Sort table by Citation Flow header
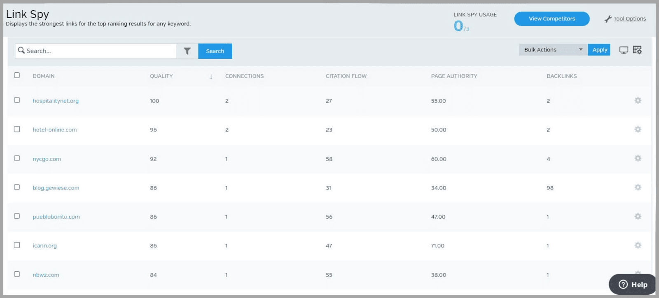659x298 pixels. (x=346, y=76)
